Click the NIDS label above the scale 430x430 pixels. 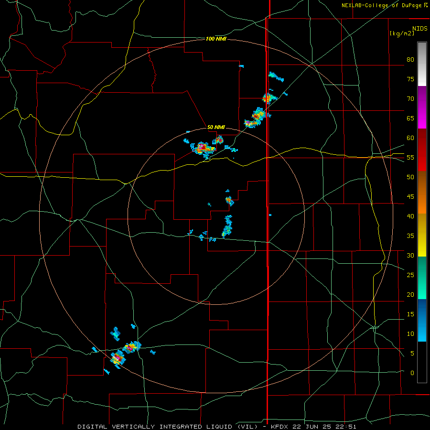click(419, 28)
